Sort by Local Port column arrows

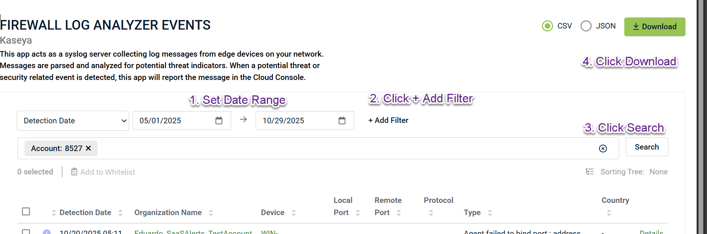click(x=358, y=213)
